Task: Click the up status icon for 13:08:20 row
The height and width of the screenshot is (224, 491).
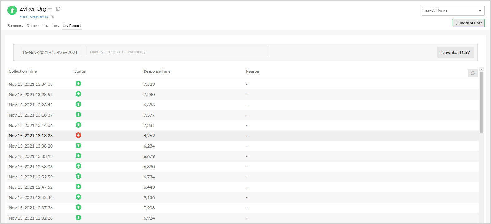Action: pyautogui.click(x=78, y=145)
